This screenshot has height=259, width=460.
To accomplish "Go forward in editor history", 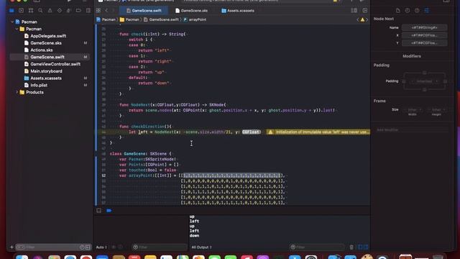I will click(x=113, y=11).
